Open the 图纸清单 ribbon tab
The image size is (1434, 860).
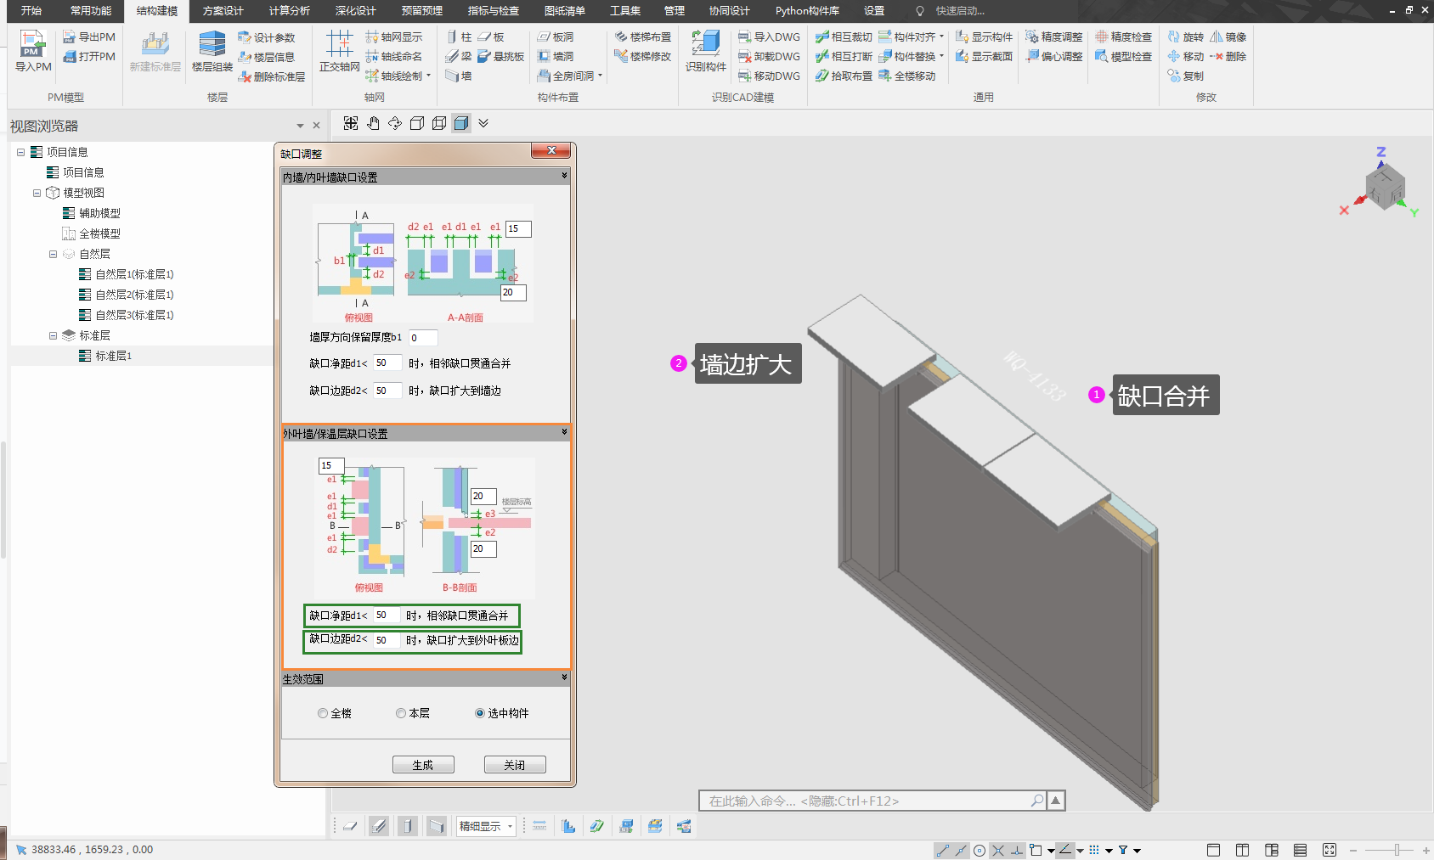click(x=564, y=11)
